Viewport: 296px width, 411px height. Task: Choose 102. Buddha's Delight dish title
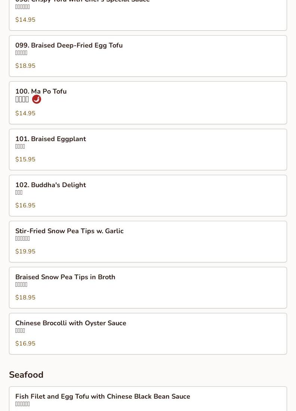50,185
